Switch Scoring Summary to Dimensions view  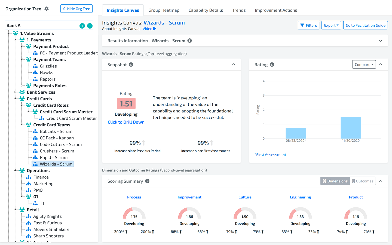click(335, 181)
